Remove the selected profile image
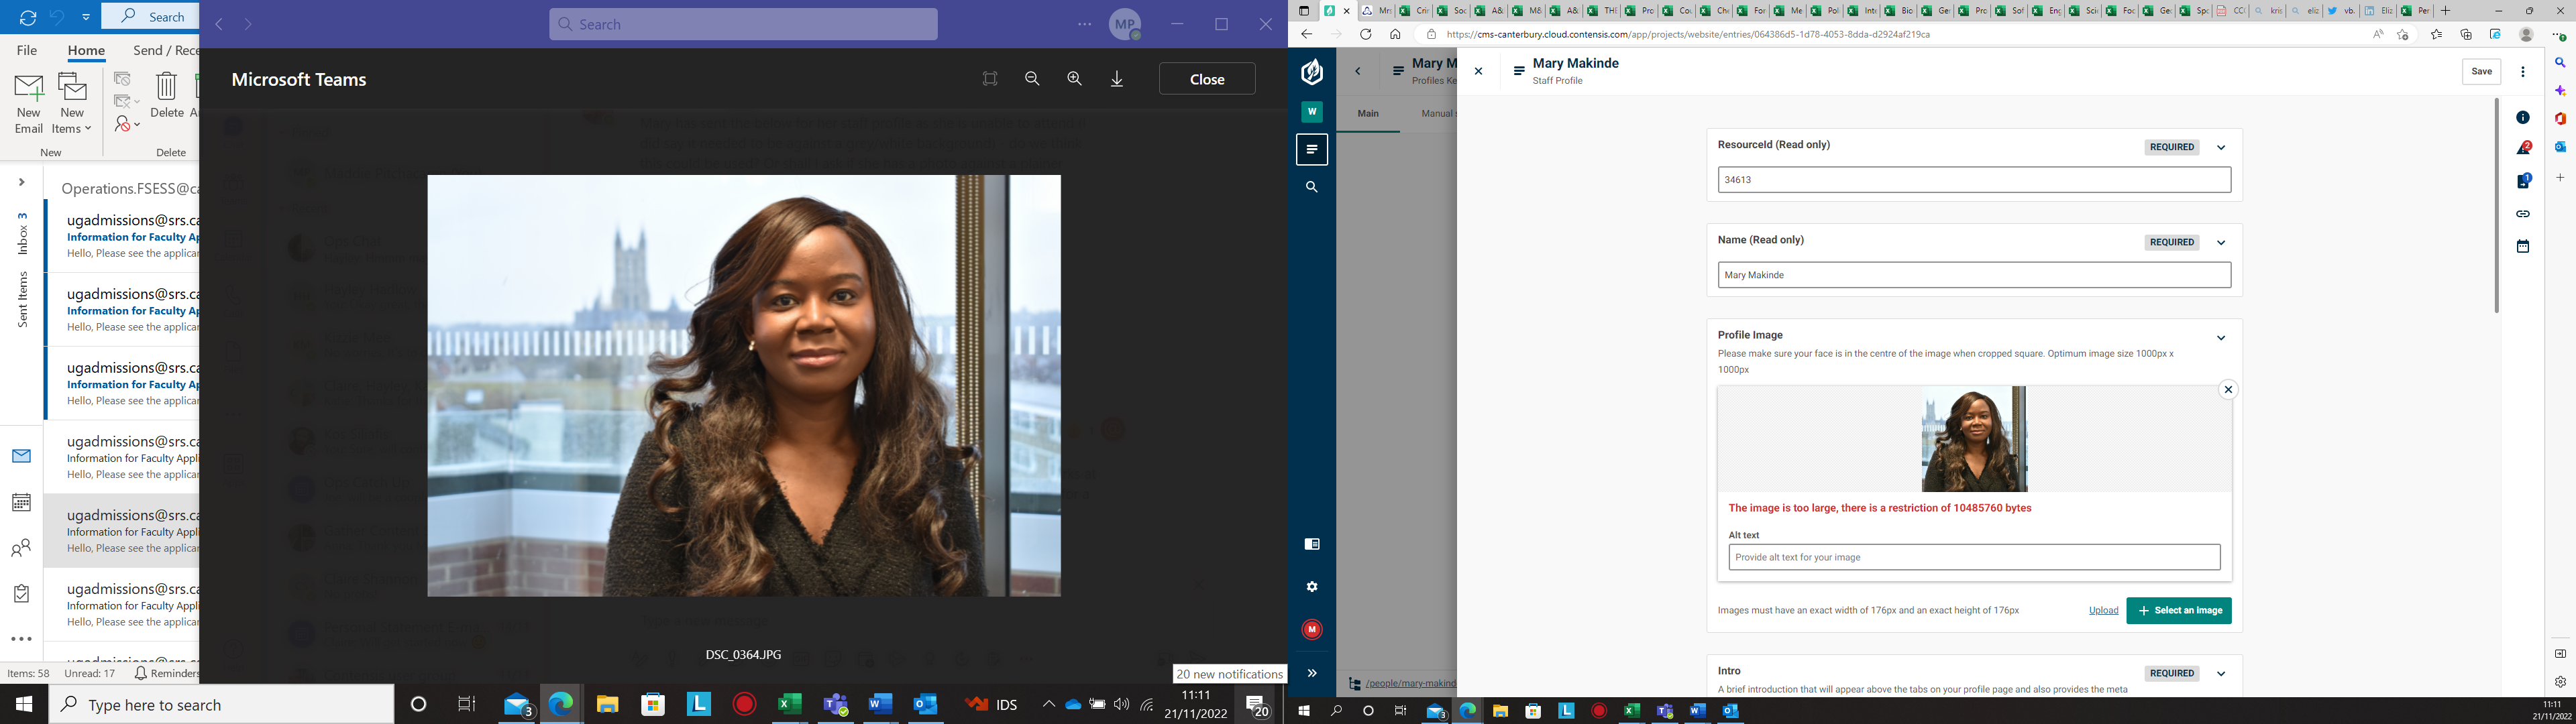The height and width of the screenshot is (724, 2576). pyautogui.click(x=2227, y=390)
